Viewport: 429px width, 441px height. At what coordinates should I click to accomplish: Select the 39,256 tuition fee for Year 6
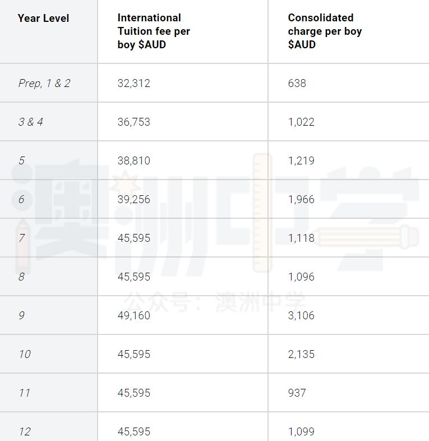134,199
